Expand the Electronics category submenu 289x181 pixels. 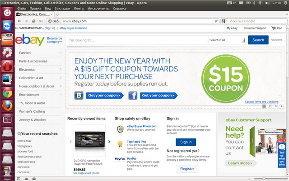click(x=61, y=69)
